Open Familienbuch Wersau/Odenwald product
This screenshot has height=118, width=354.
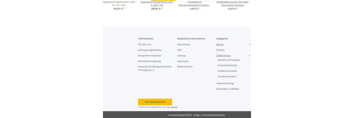click(x=195, y=4)
